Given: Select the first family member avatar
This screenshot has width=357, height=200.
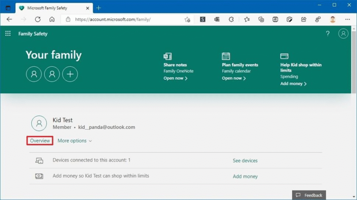Looking at the screenshot, I should coord(34,74).
